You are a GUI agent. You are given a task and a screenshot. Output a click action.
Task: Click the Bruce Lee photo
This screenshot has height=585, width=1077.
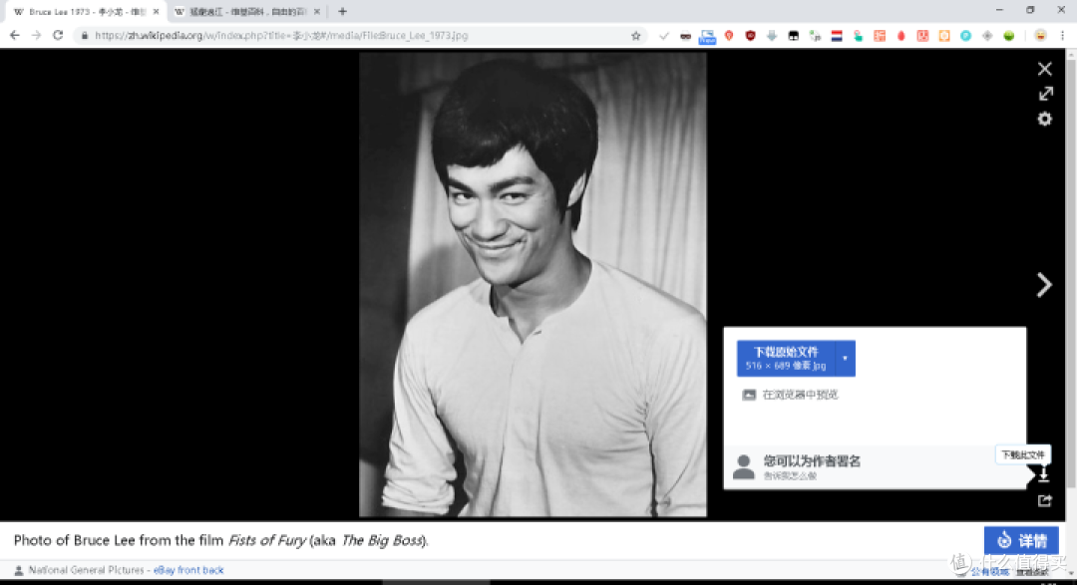[x=533, y=285]
